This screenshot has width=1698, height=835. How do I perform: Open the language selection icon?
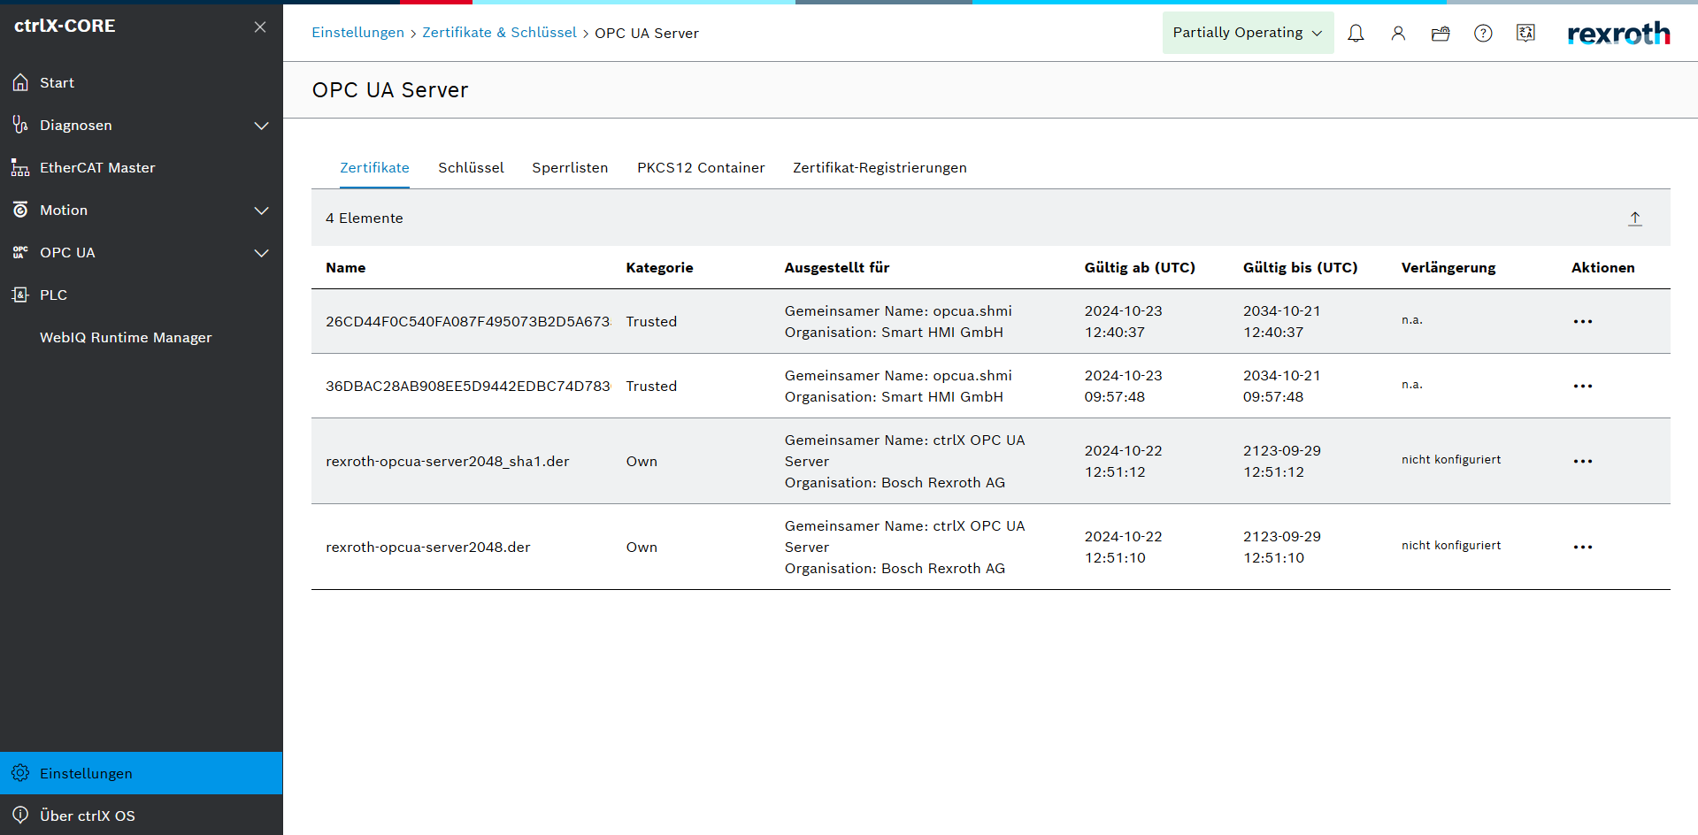point(1525,34)
